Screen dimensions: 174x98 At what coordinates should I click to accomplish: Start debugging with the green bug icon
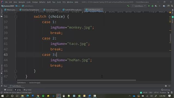pyautogui.click(x=153, y=6)
